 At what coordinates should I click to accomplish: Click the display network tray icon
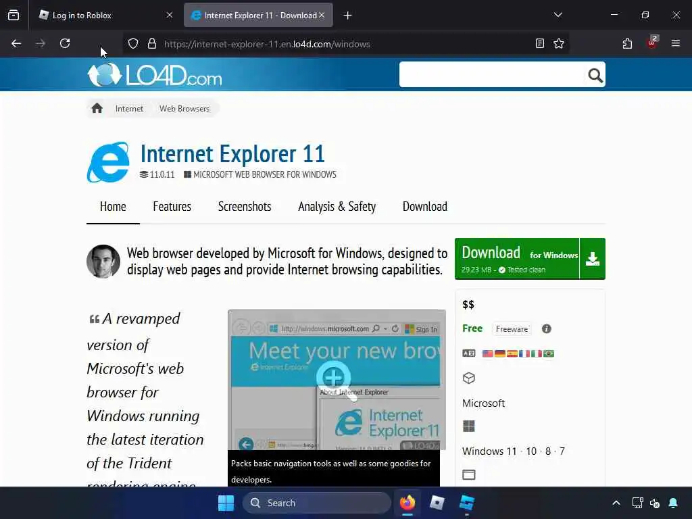637,503
